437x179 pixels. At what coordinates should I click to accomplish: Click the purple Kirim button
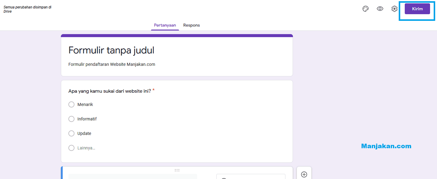point(417,8)
